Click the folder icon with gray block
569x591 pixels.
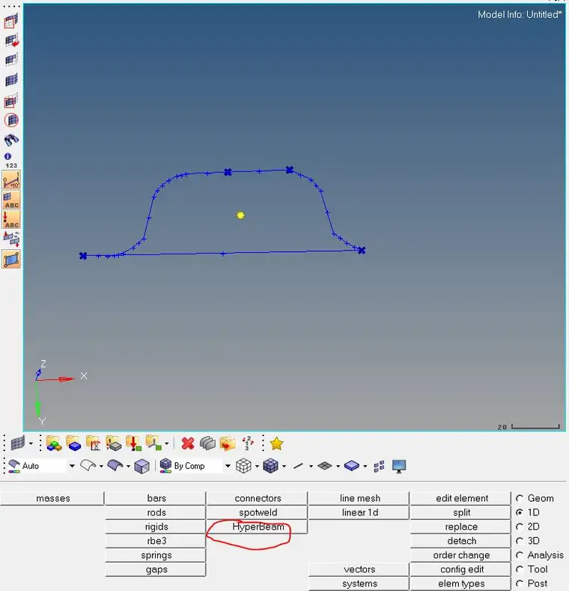(113, 443)
